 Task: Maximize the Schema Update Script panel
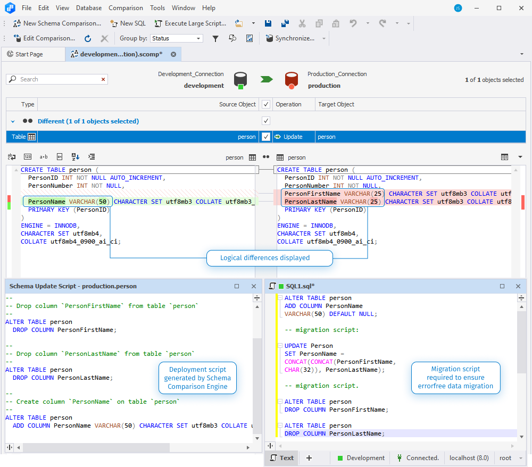click(237, 286)
